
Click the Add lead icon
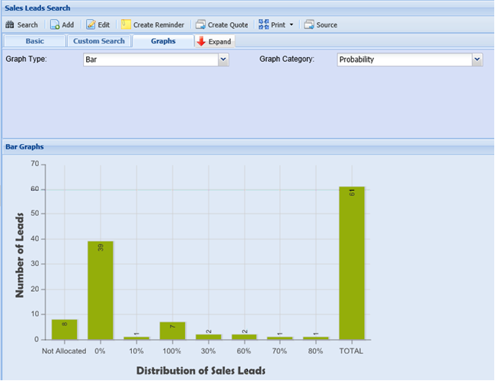(56, 25)
